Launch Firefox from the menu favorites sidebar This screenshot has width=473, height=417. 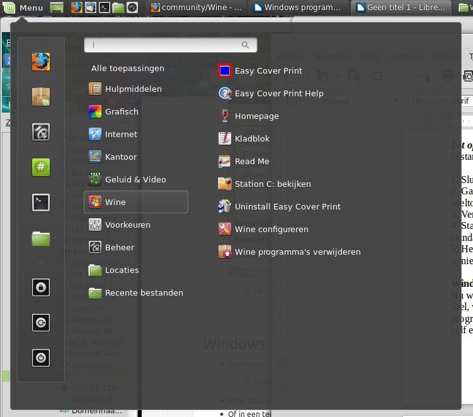point(41,62)
